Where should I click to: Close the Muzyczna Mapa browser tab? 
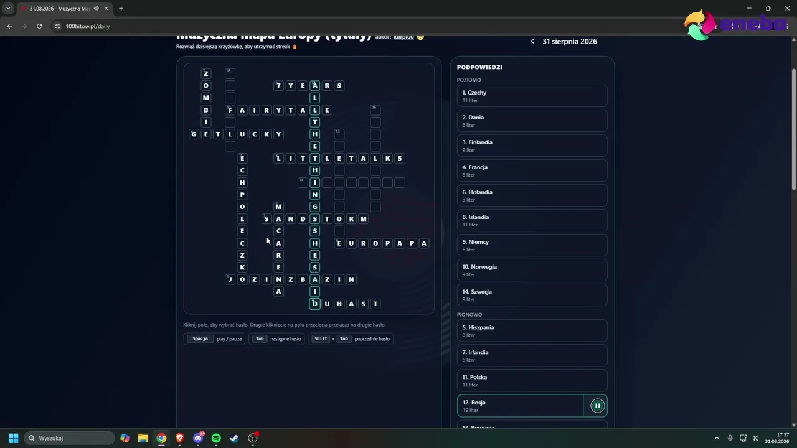(x=106, y=9)
